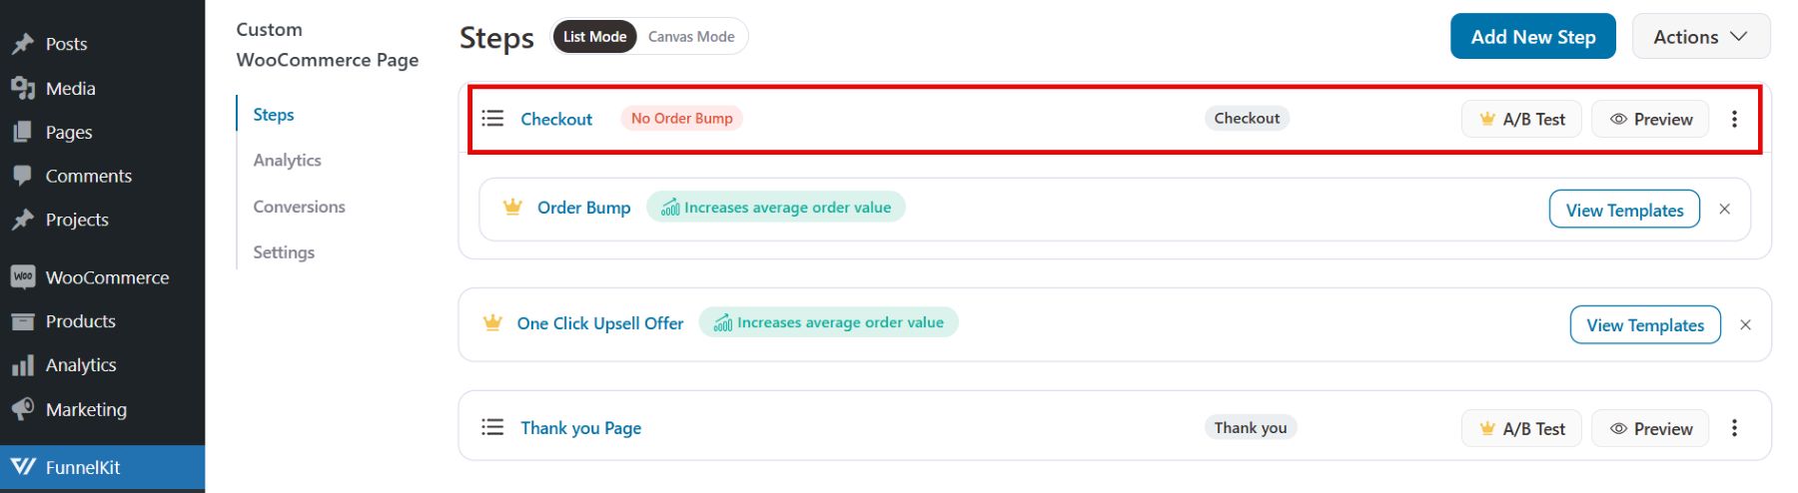
Task: Go to the funnel Settings tab
Action: [x=284, y=252]
